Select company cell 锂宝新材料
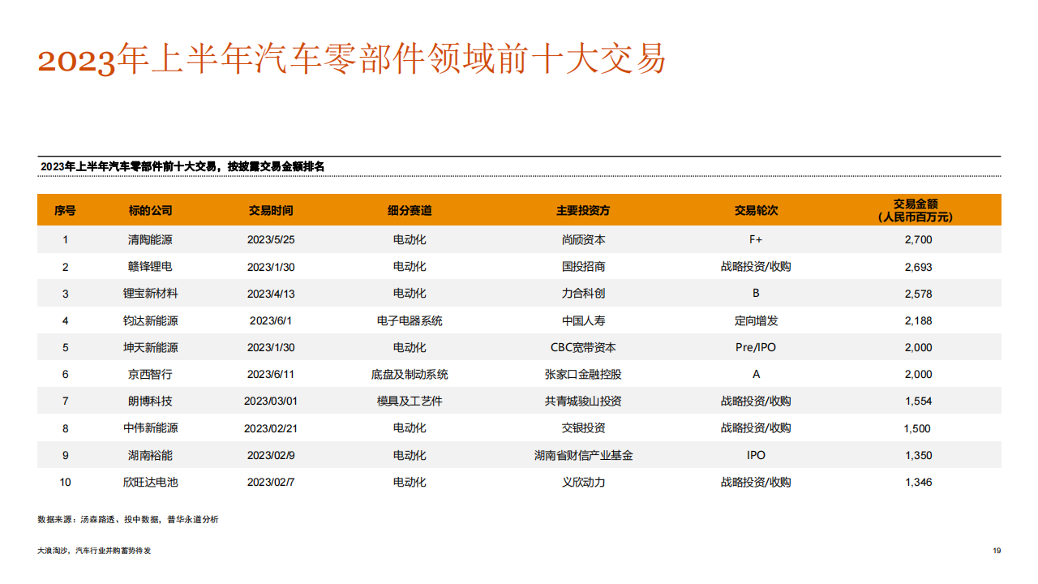1038x584 pixels. pyautogui.click(x=151, y=293)
